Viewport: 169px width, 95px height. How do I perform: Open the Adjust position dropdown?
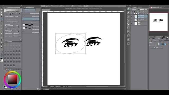point(16,34)
